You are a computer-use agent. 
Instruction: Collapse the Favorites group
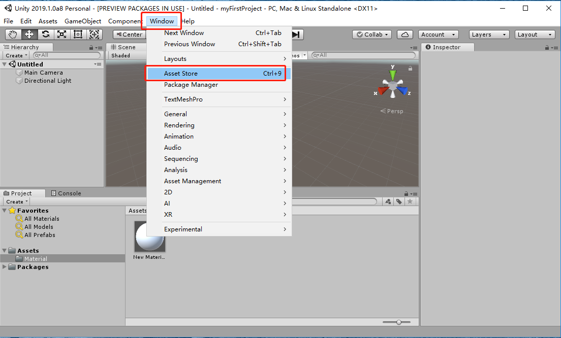[x=4, y=211]
